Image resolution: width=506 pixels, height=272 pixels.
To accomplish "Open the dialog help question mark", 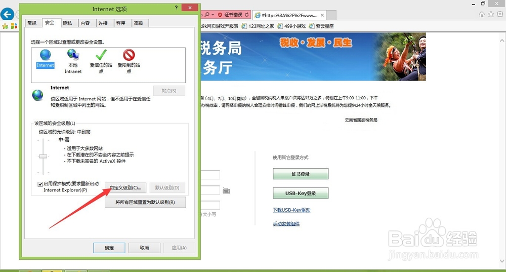I will coord(176,8).
